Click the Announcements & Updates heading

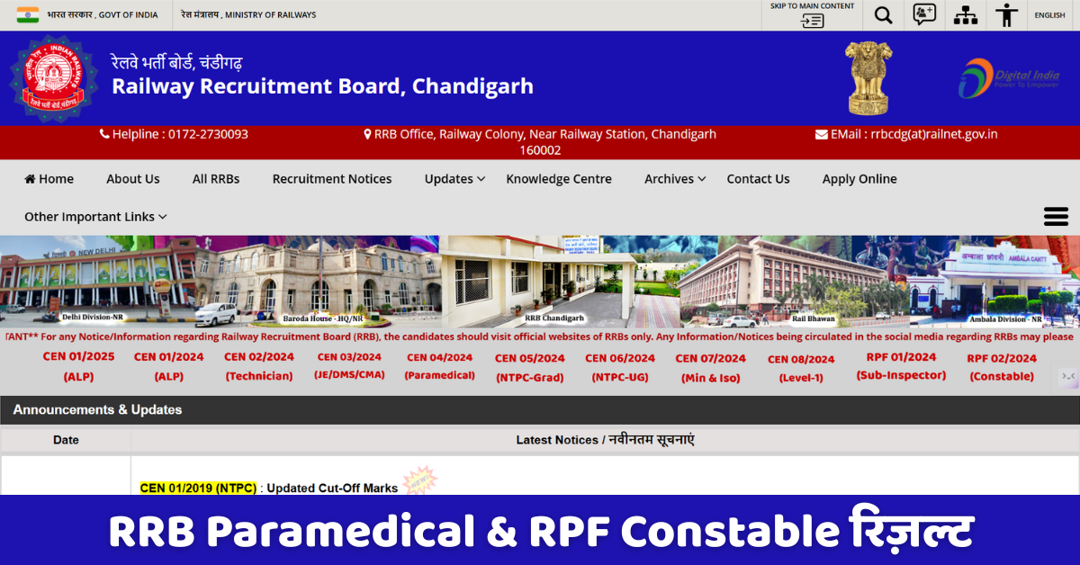pos(97,409)
